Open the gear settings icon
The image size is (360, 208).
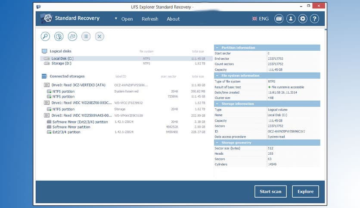click(x=303, y=19)
